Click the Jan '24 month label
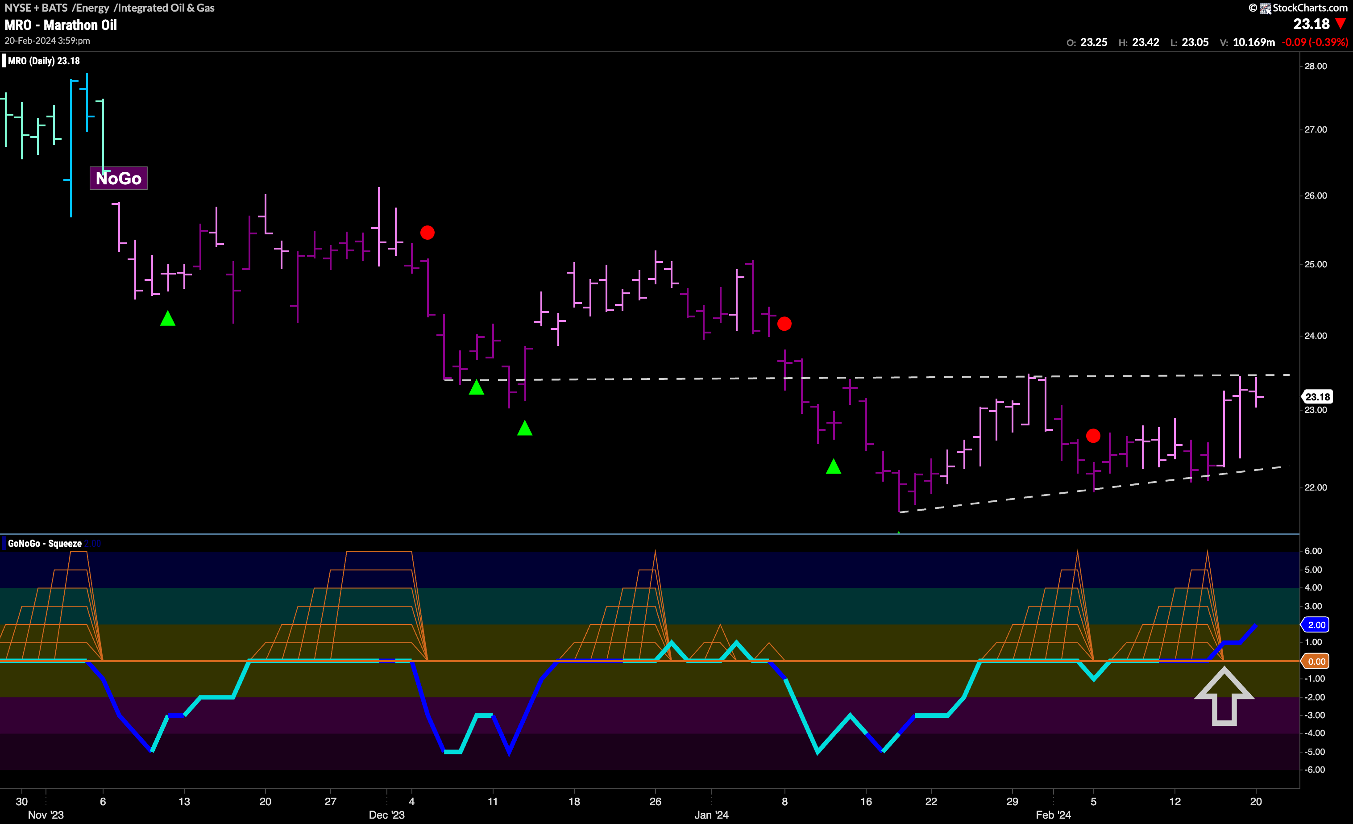Viewport: 1353px width, 824px height. coord(712,815)
